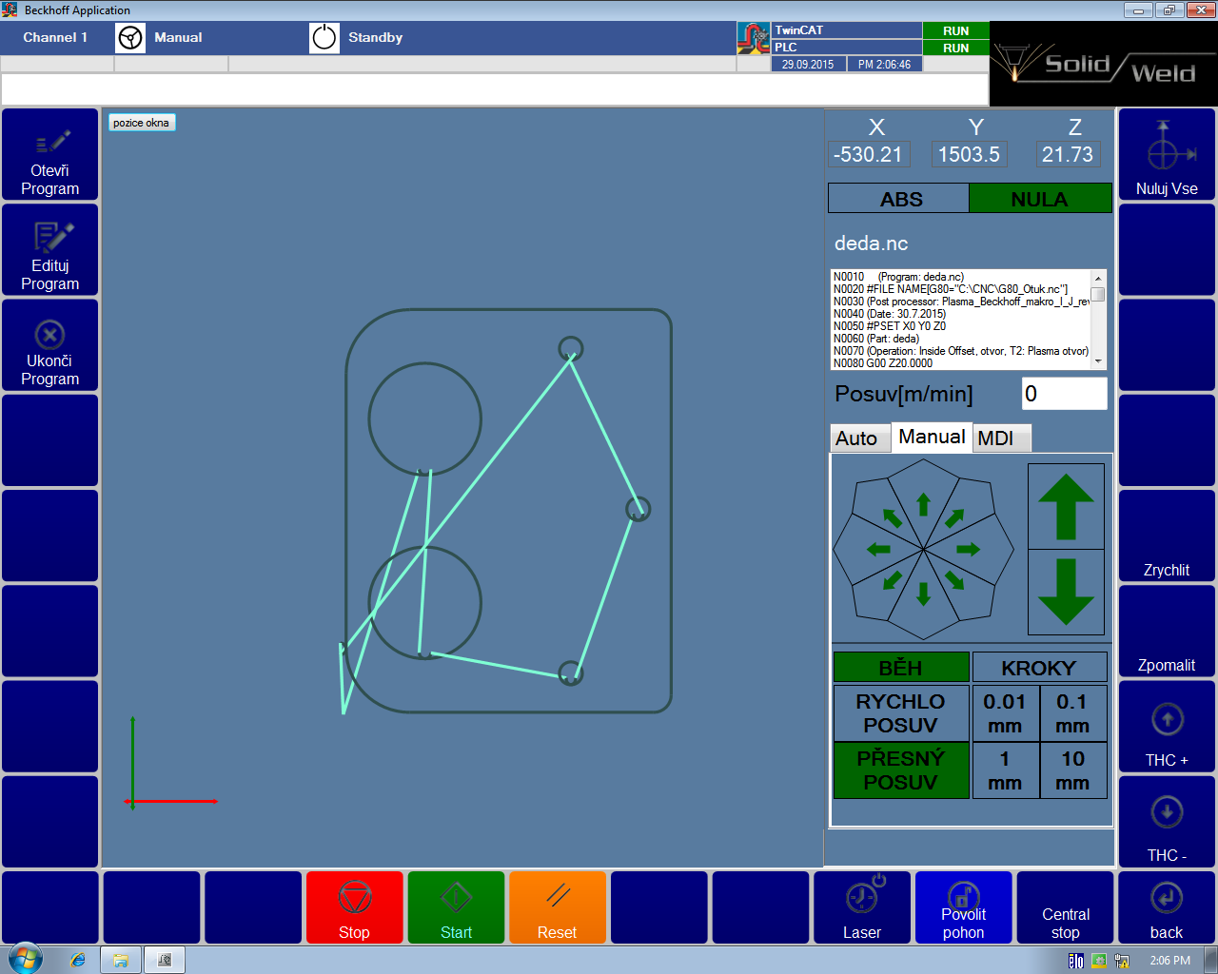
Task: Click Nuluj Vse to zero all axes
Action: coord(1167,154)
